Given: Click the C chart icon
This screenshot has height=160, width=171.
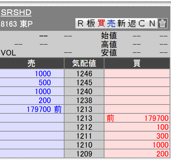Looking at the screenshot, I should (142, 23).
